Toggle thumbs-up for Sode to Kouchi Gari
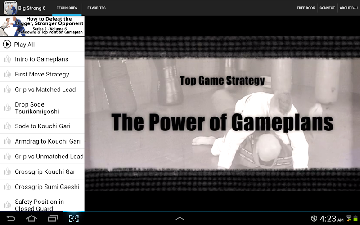Screen dimensions: 360x225 pos(7,126)
